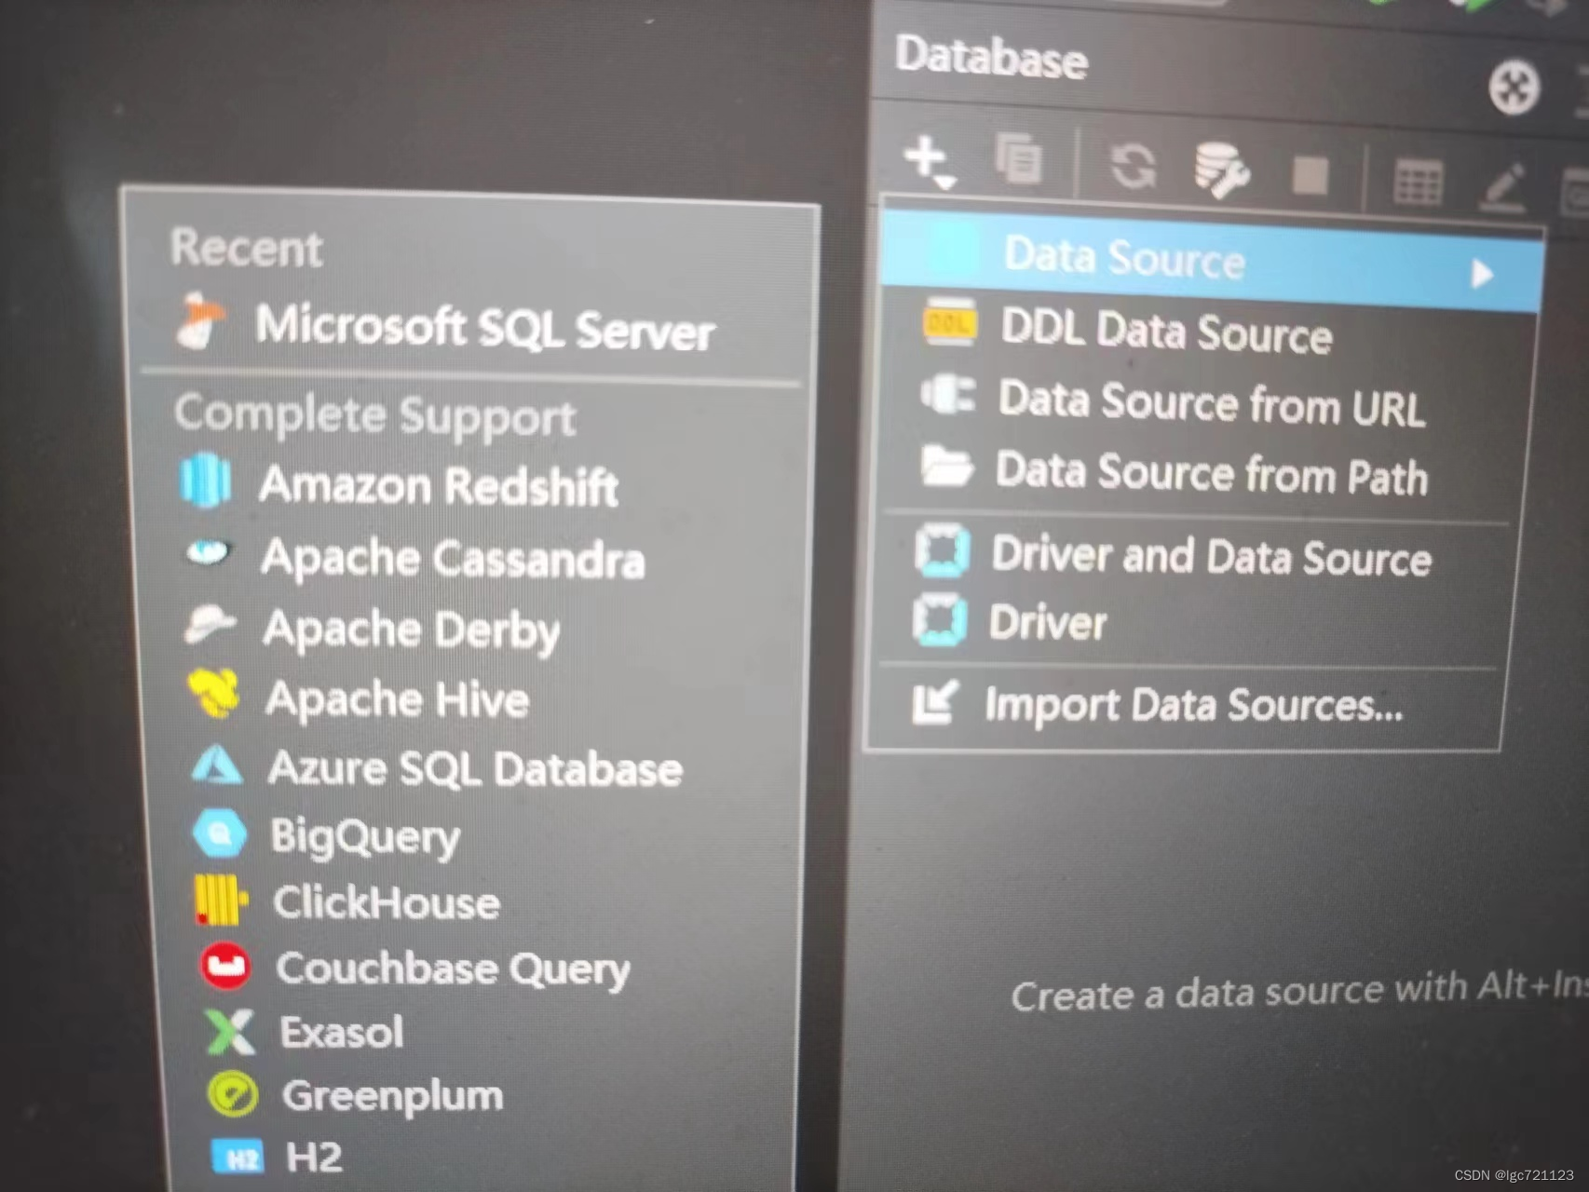Click the edit pencil toolbar icon
The width and height of the screenshot is (1589, 1192).
1503,187
